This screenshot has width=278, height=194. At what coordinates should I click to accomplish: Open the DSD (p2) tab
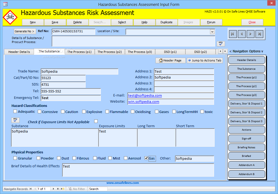click(200, 52)
